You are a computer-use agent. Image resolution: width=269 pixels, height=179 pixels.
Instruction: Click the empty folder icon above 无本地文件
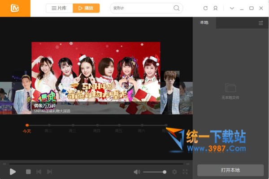pos(230,88)
